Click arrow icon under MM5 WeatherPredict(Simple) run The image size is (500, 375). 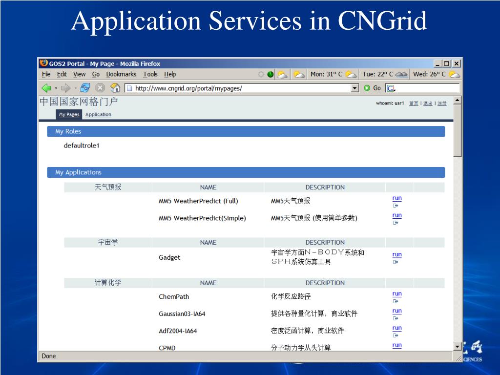pyautogui.click(x=396, y=223)
